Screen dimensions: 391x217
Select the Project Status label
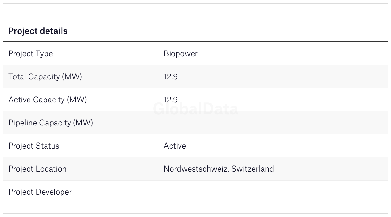tap(34, 146)
